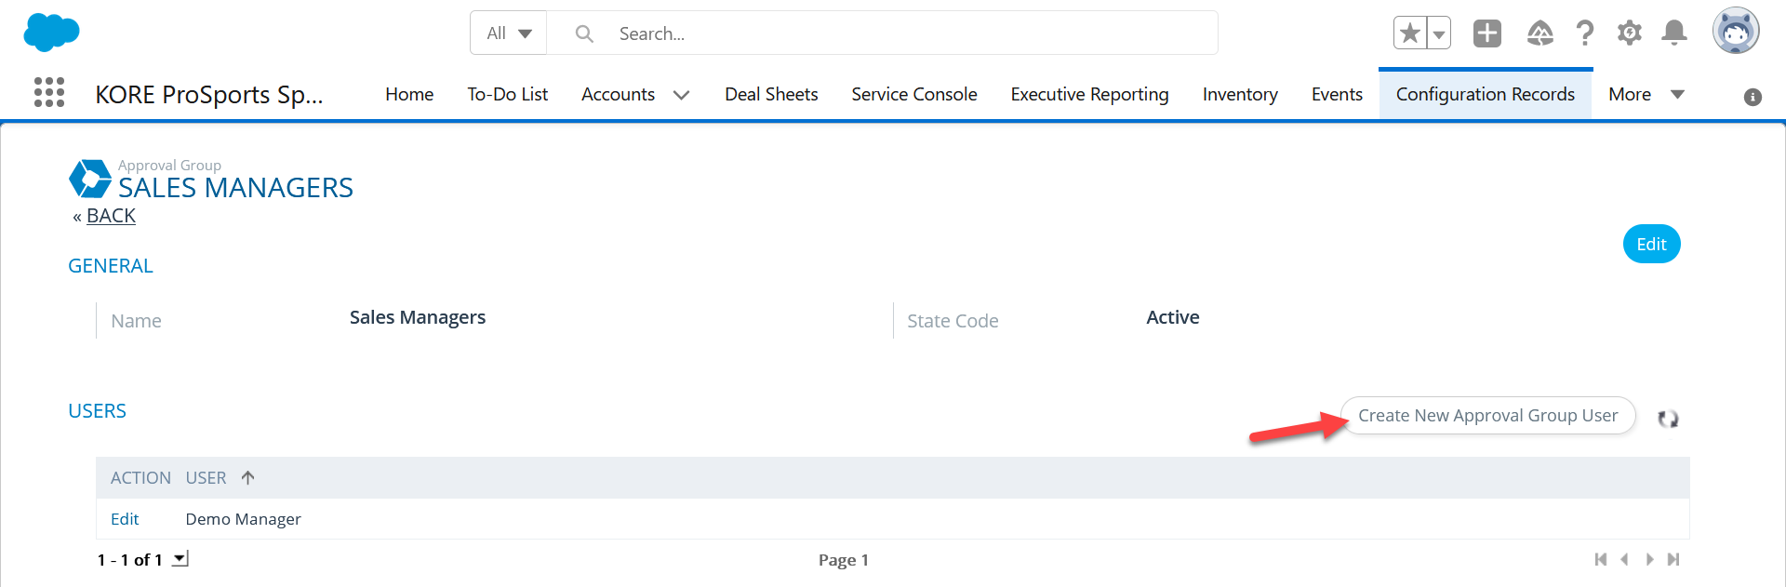
Task: Click Create New Approval Group User
Action: pos(1487,415)
